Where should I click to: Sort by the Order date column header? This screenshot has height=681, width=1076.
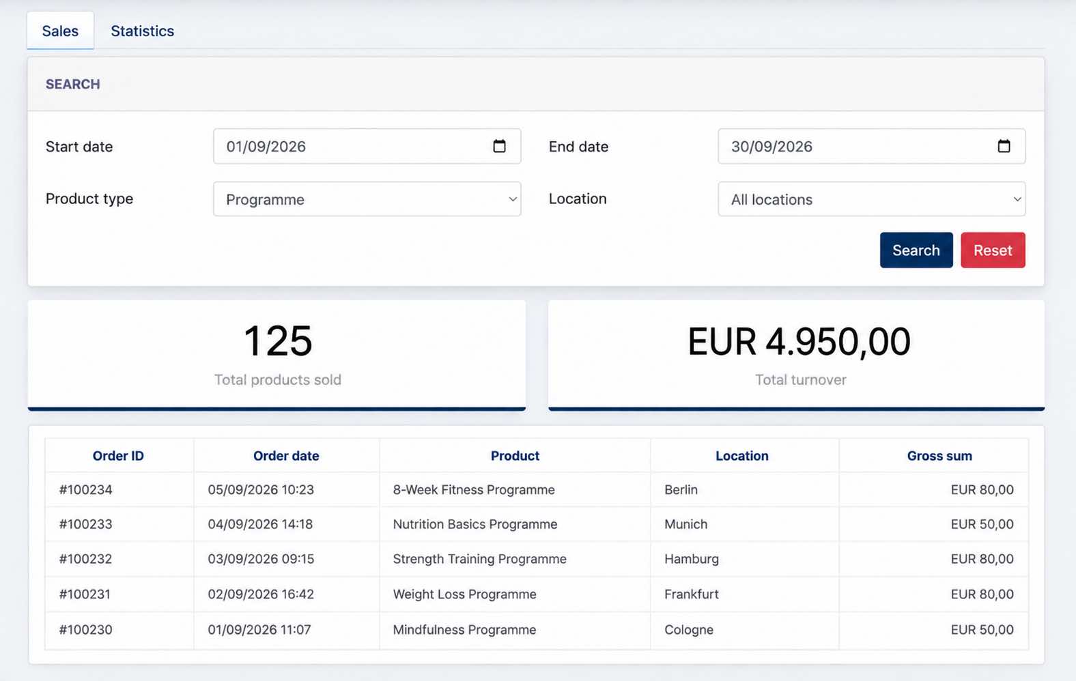[x=286, y=456]
